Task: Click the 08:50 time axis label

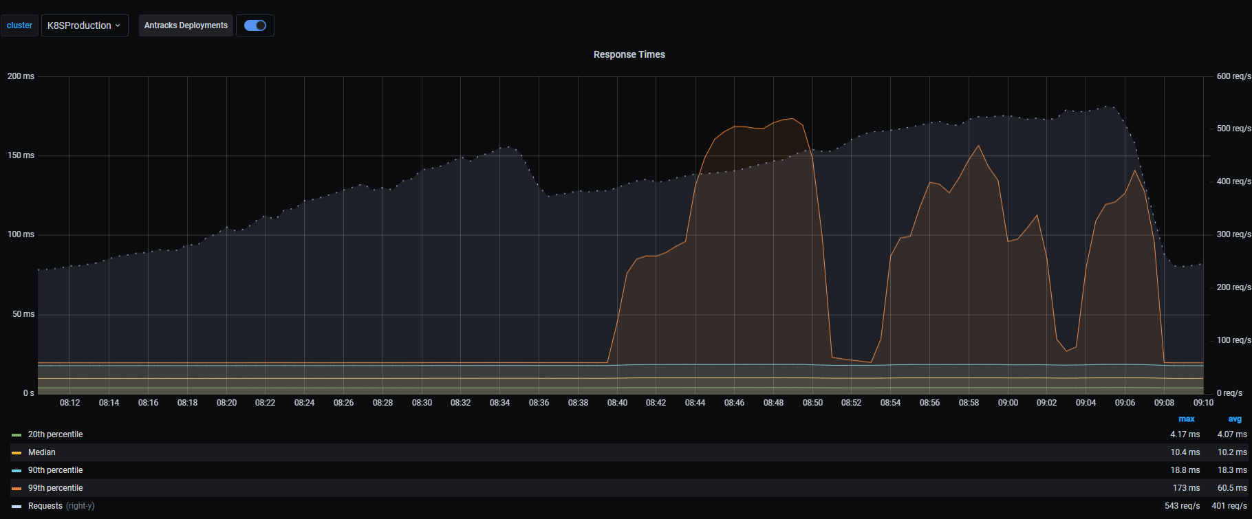Action: (x=812, y=403)
